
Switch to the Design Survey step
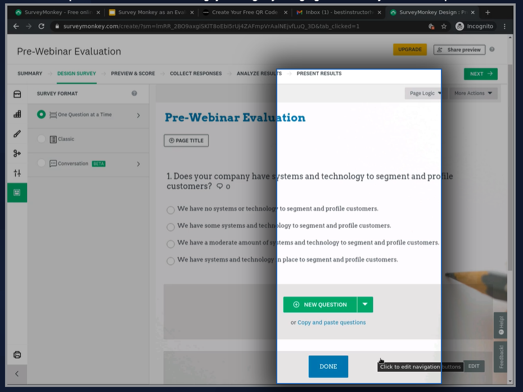tap(76, 73)
